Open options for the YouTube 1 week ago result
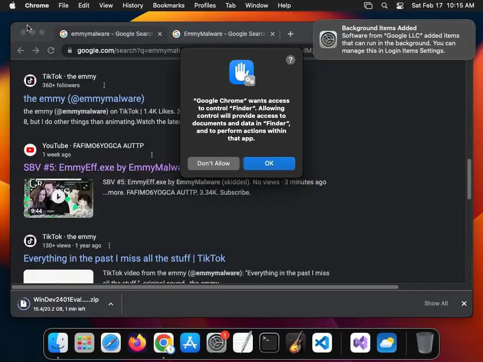Image resolution: width=483 pixels, height=362 pixels. point(152,155)
